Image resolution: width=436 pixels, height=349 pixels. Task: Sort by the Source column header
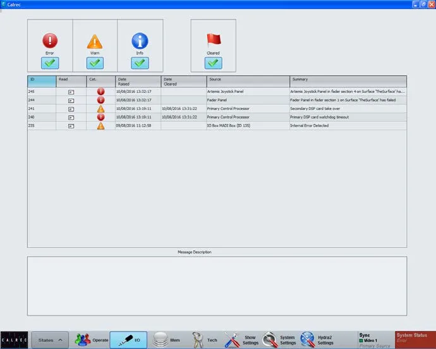tap(248, 82)
